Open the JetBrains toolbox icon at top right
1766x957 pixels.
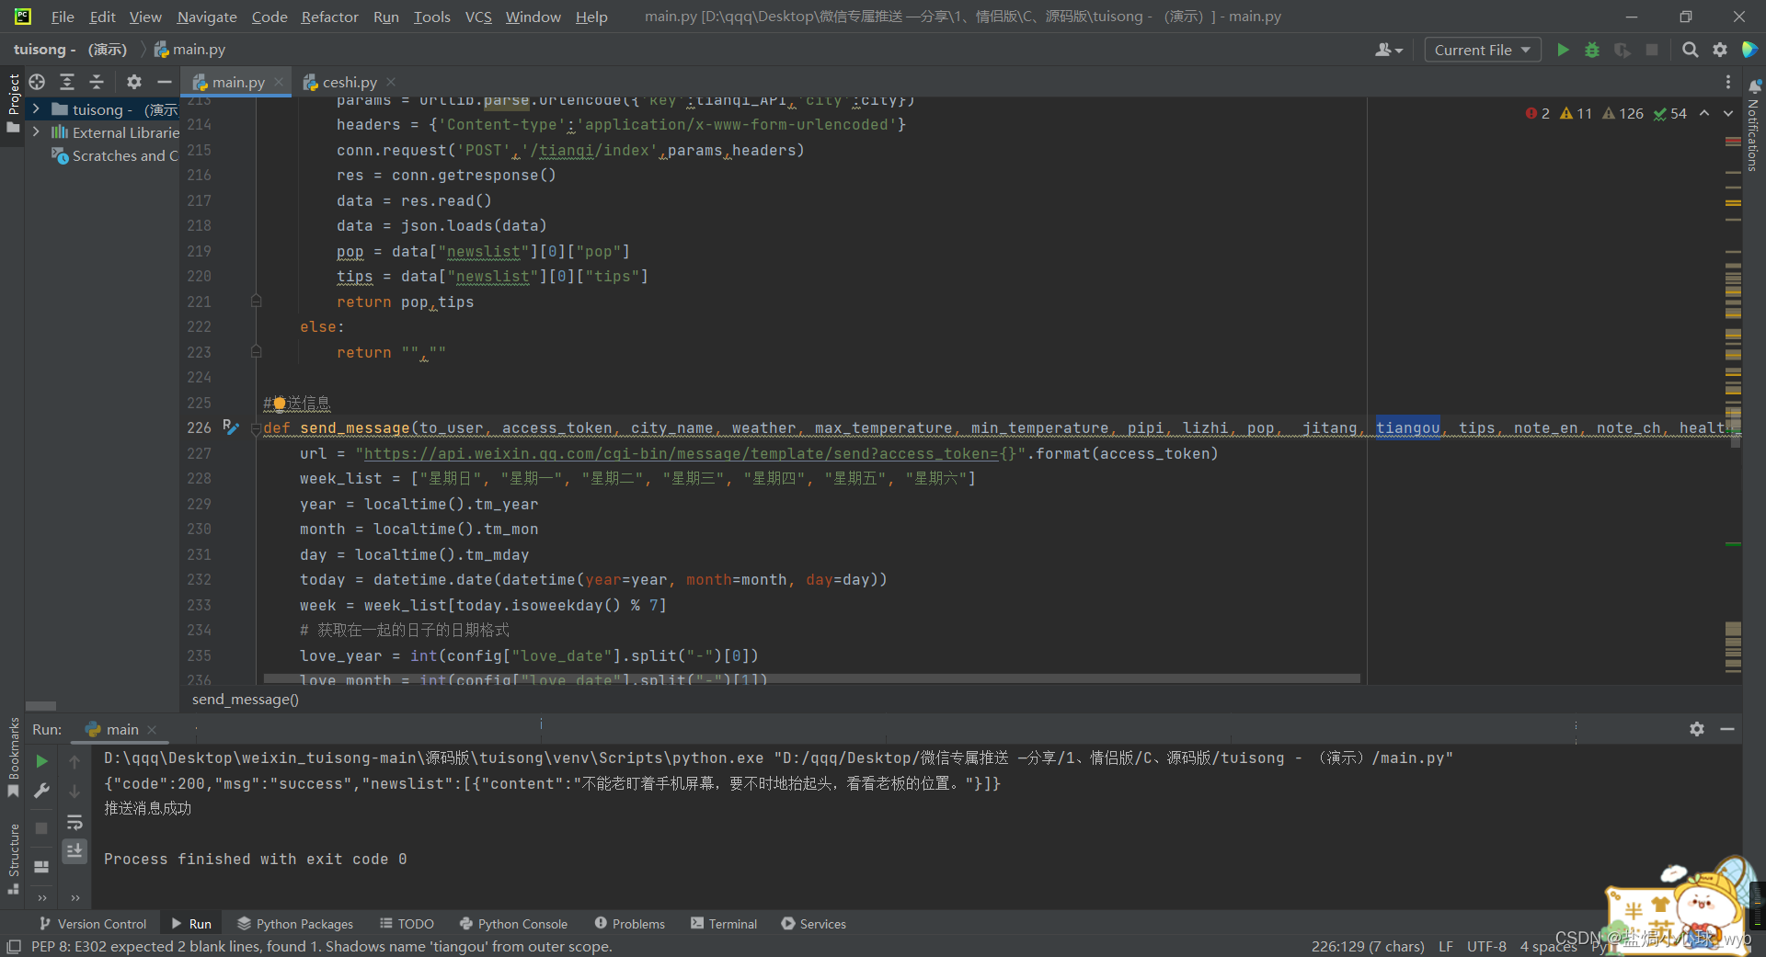[x=1750, y=50]
